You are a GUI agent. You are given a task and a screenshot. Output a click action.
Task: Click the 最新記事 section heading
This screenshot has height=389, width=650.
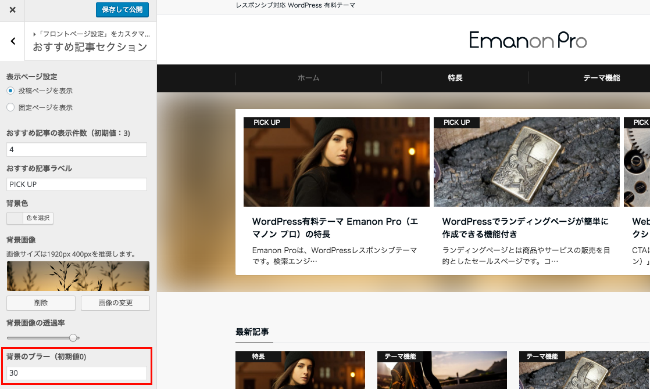(x=252, y=332)
